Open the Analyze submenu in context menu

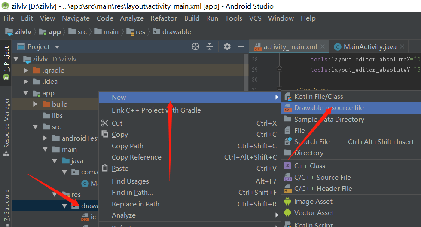pos(190,215)
